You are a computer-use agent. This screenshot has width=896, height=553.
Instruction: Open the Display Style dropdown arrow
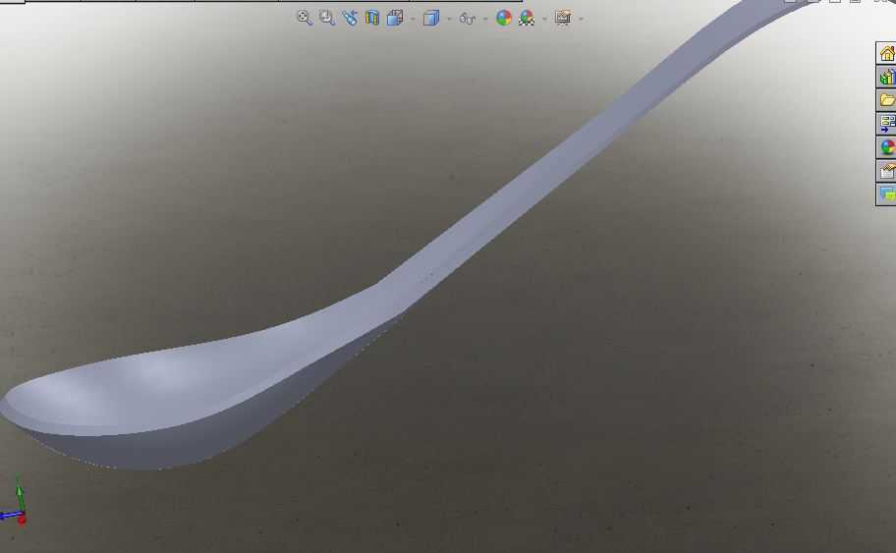[x=449, y=19]
